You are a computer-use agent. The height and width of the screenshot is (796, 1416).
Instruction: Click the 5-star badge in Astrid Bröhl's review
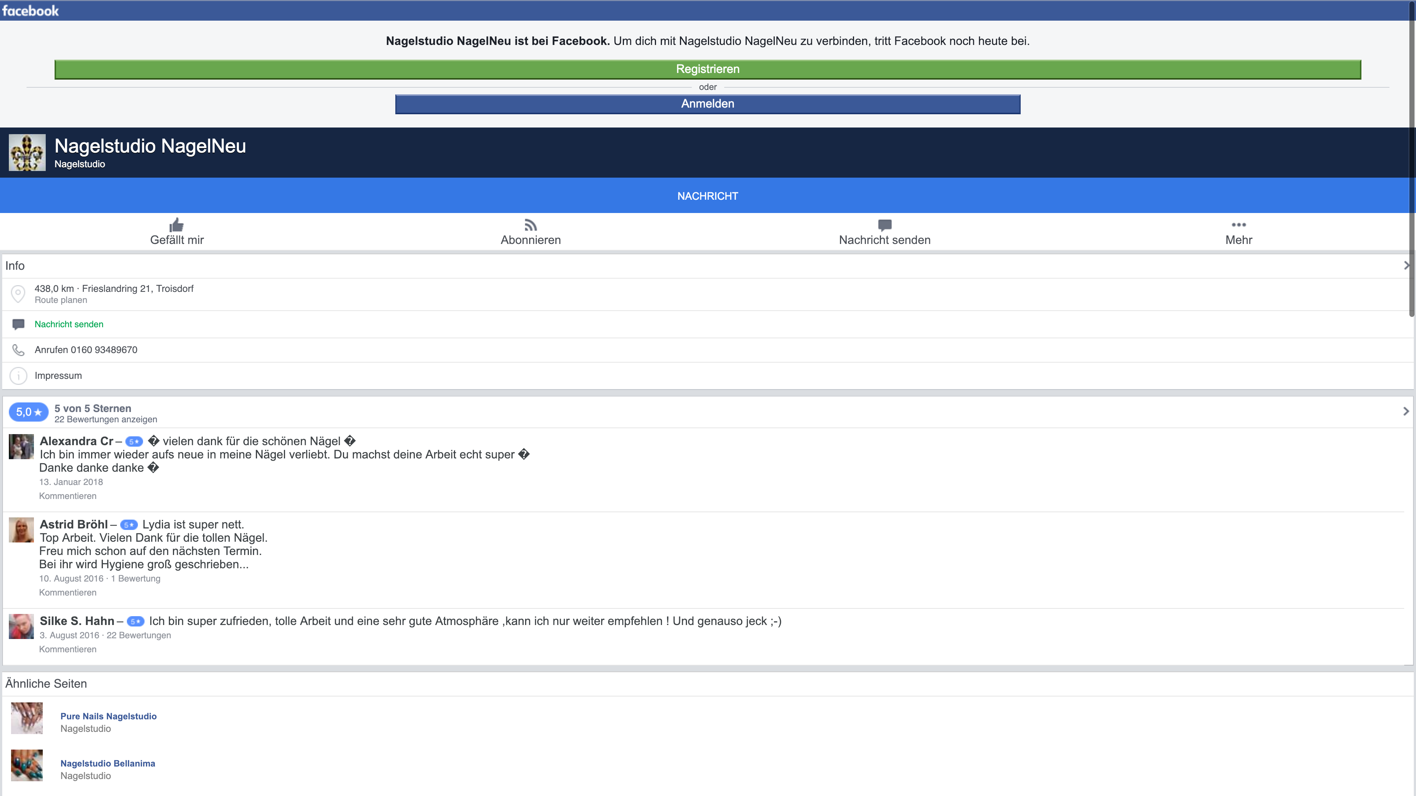coord(129,525)
